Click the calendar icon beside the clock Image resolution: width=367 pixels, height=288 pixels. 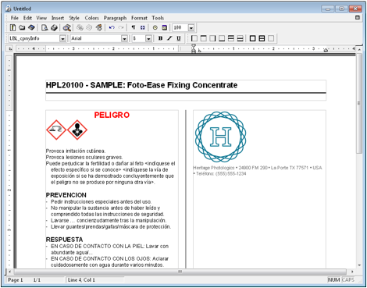click(x=165, y=27)
